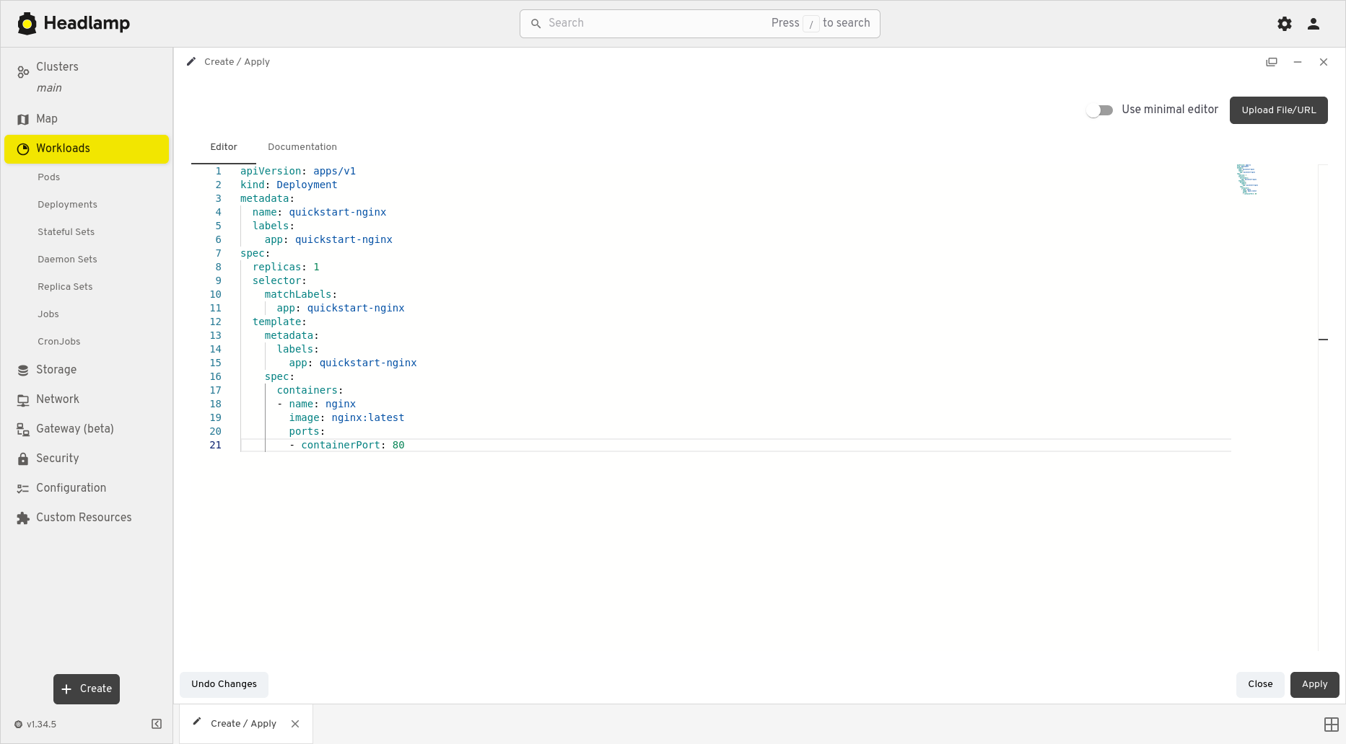Image resolution: width=1346 pixels, height=744 pixels.
Task: Click the Upload File/URL button
Action: 1278,110
